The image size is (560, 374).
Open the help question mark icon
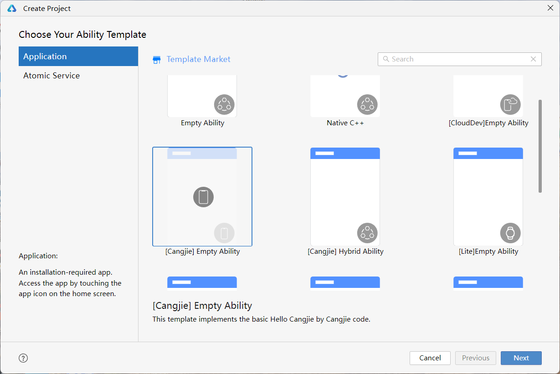[x=23, y=358]
